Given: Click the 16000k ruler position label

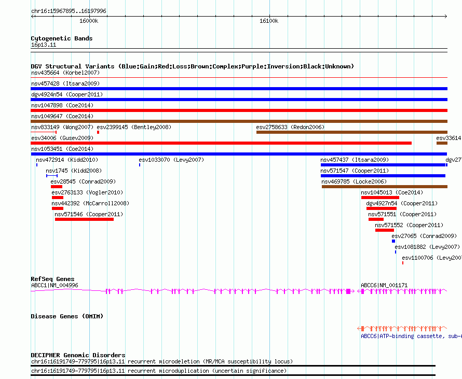Looking at the screenshot, I should [89, 21].
